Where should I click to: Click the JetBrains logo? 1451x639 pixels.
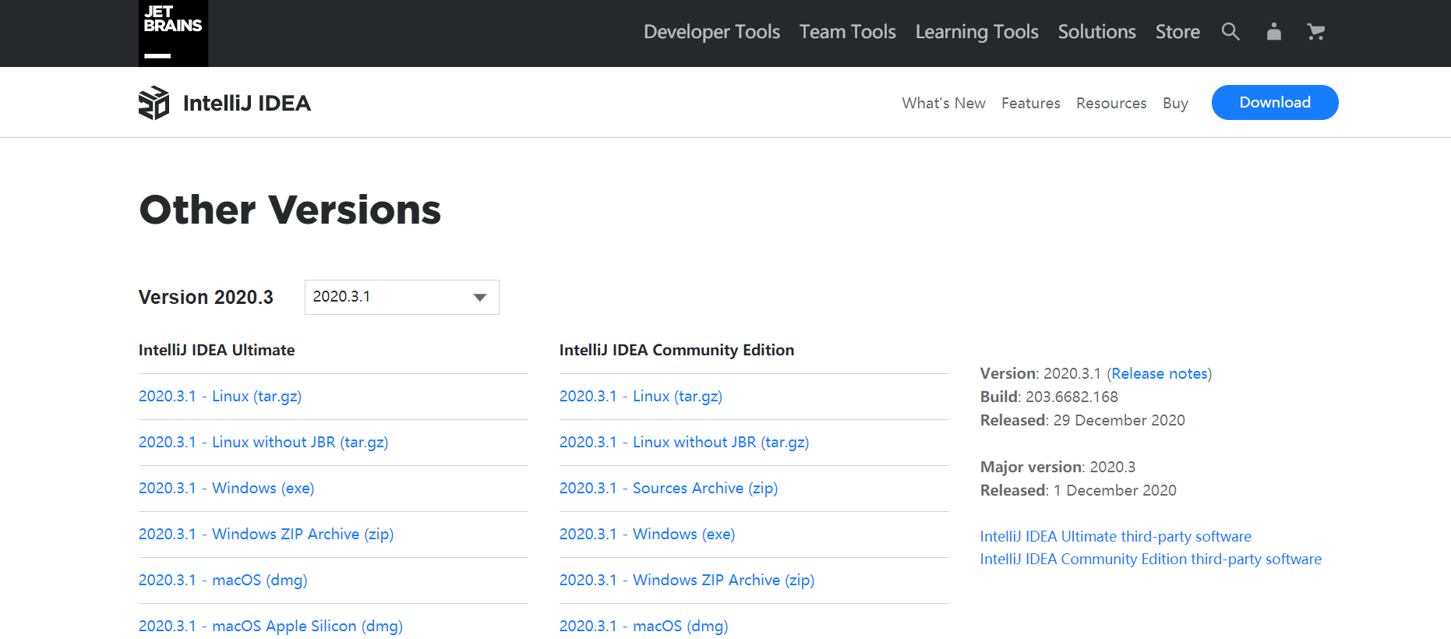pyautogui.click(x=173, y=34)
